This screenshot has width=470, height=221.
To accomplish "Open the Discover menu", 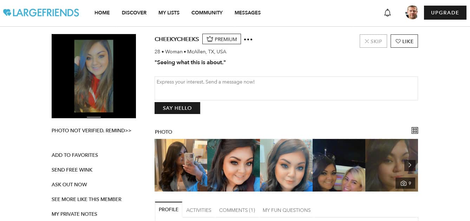I will tap(134, 13).
